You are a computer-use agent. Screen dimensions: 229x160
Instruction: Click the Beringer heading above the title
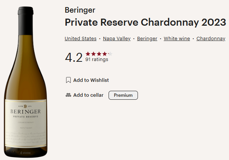point(80,10)
